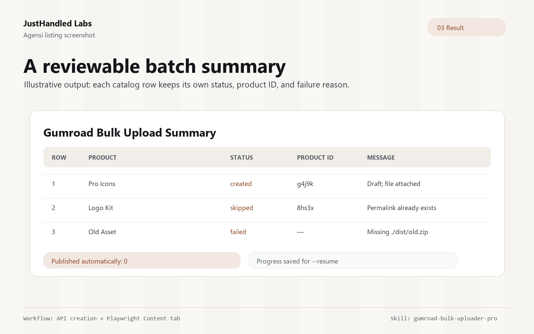Click the 'Draft; file attached' message
Screen dimensions: 534x334
tap(393, 184)
